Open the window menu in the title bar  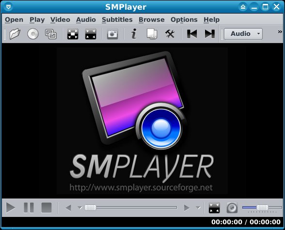pyautogui.click(x=8, y=7)
